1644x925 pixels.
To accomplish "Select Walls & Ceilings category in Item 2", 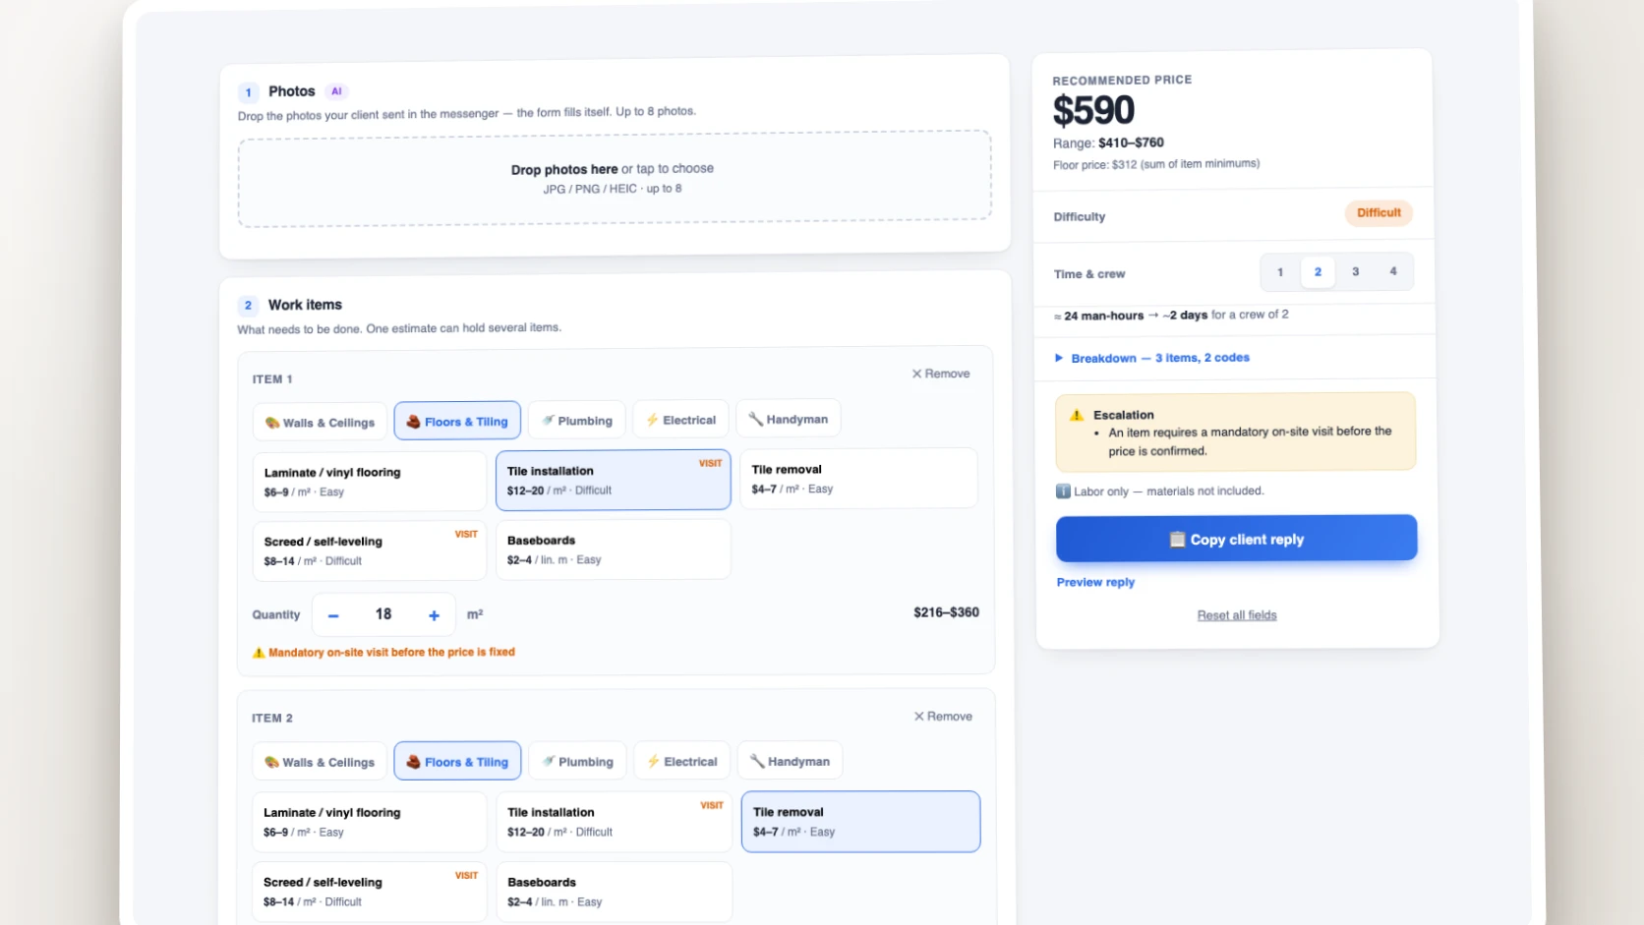I will click(320, 762).
